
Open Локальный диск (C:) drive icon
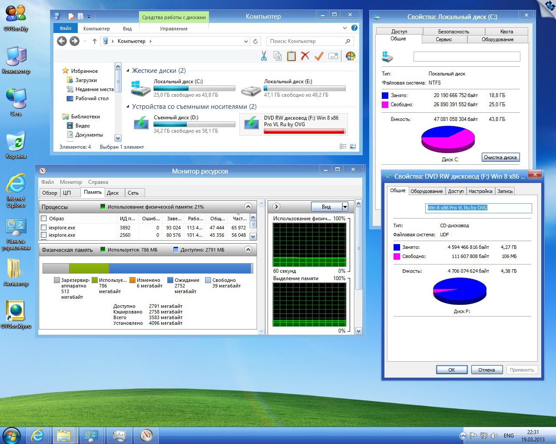pyautogui.click(x=141, y=88)
